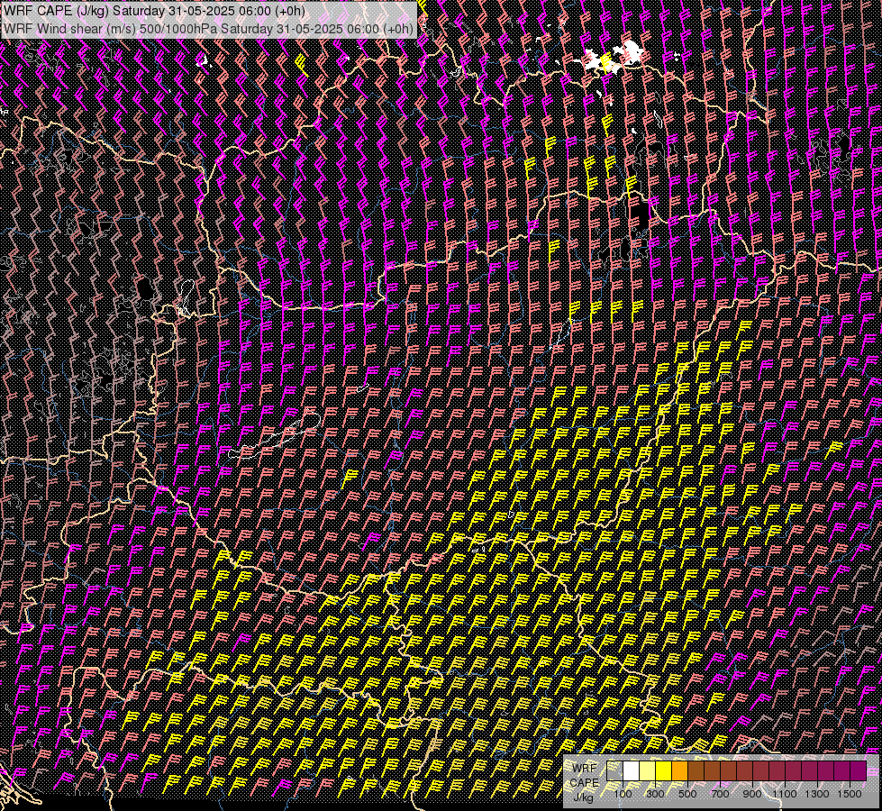The width and height of the screenshot is (882, 811).
Task: Select the bright yellow 300-400 legend swatch
Action: coord(664,771)
